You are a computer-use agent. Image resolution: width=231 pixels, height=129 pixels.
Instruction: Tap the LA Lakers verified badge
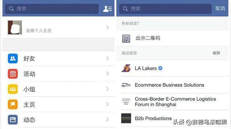(160, 68)
